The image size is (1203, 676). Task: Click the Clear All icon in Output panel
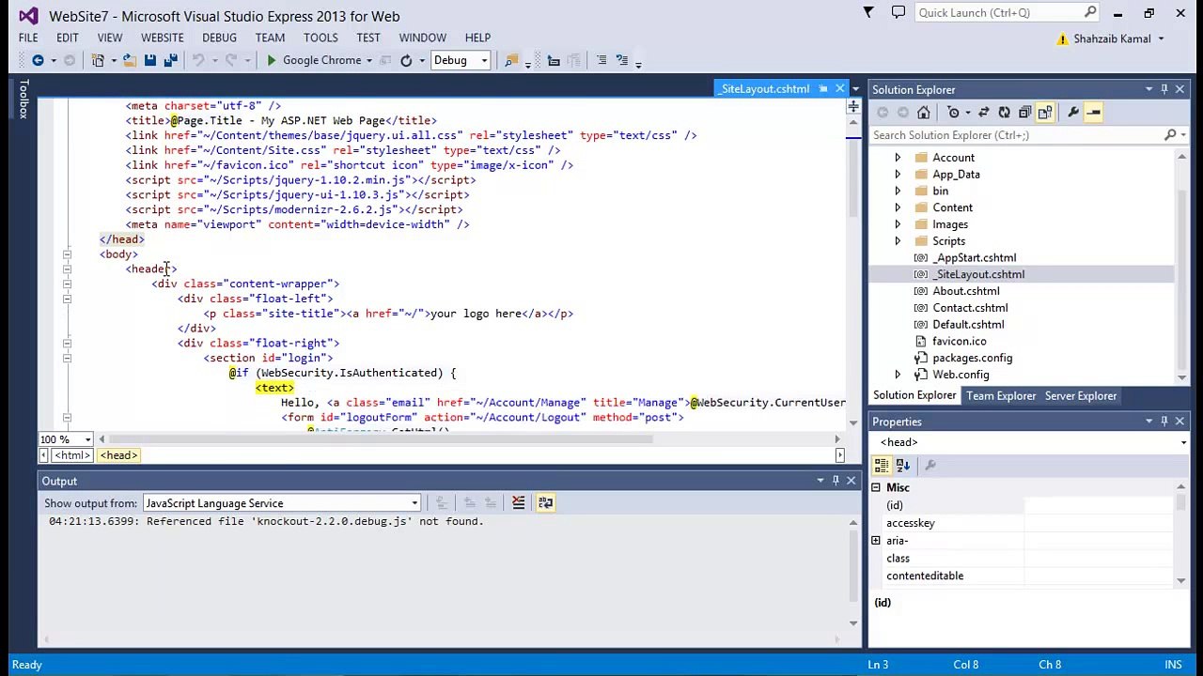coord(518,503)
